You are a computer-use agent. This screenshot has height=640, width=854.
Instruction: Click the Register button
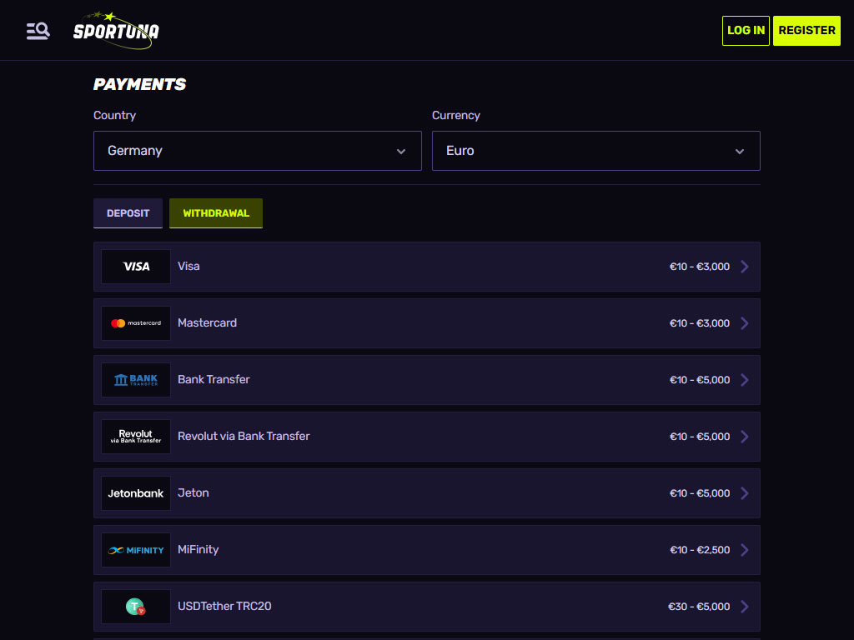(806, 31)
